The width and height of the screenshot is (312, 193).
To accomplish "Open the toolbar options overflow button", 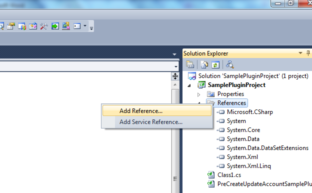I will click(91, 28).
